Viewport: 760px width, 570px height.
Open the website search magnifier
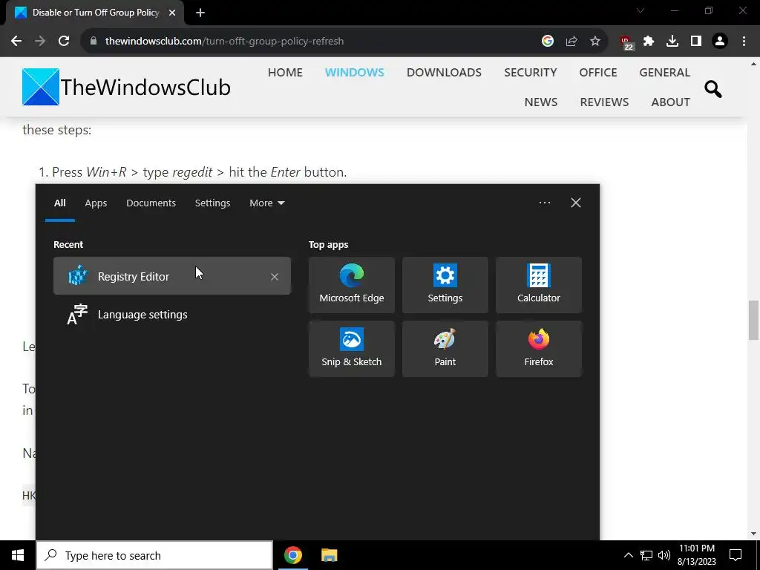(713, 89)
